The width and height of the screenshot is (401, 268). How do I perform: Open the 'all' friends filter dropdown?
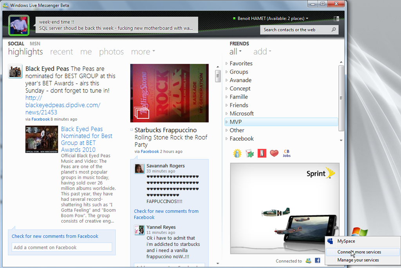(235, 51)
